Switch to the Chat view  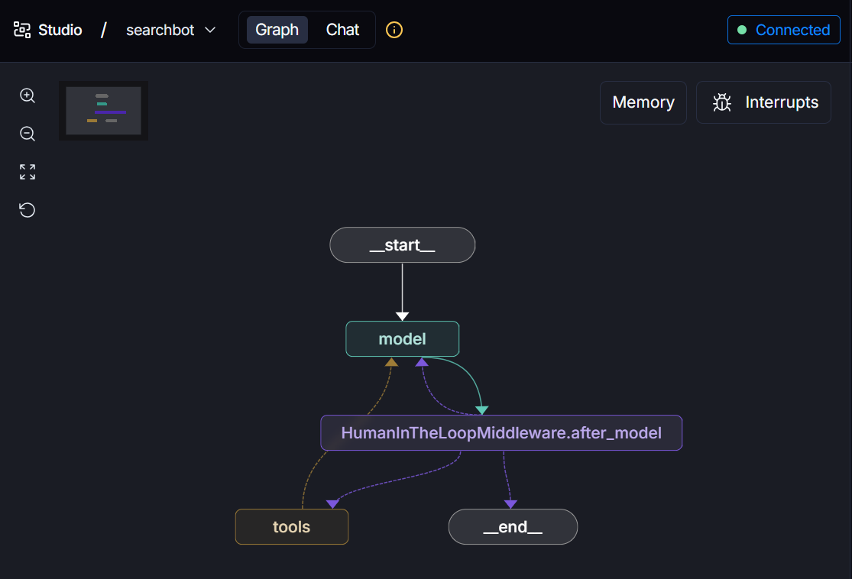pyautogui.click(x=342, y=30)
